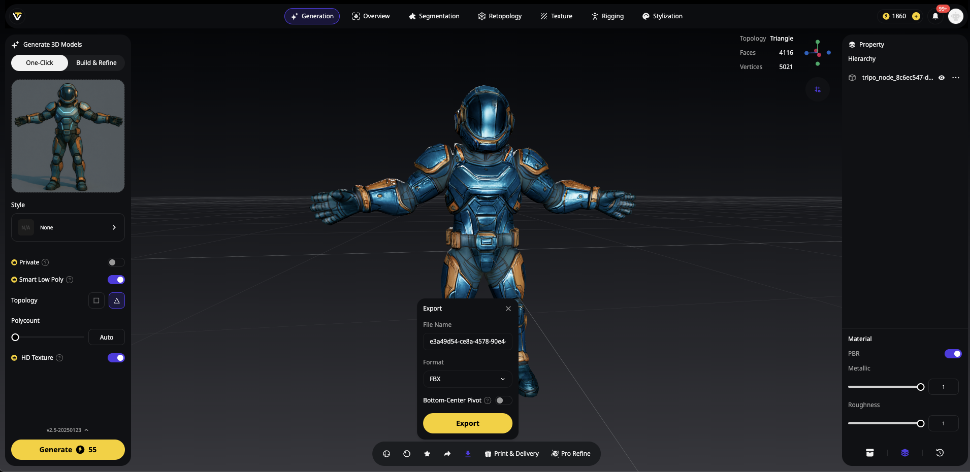
Task: Open the Format dropdown showing FBX
Action: coord(467,379)
